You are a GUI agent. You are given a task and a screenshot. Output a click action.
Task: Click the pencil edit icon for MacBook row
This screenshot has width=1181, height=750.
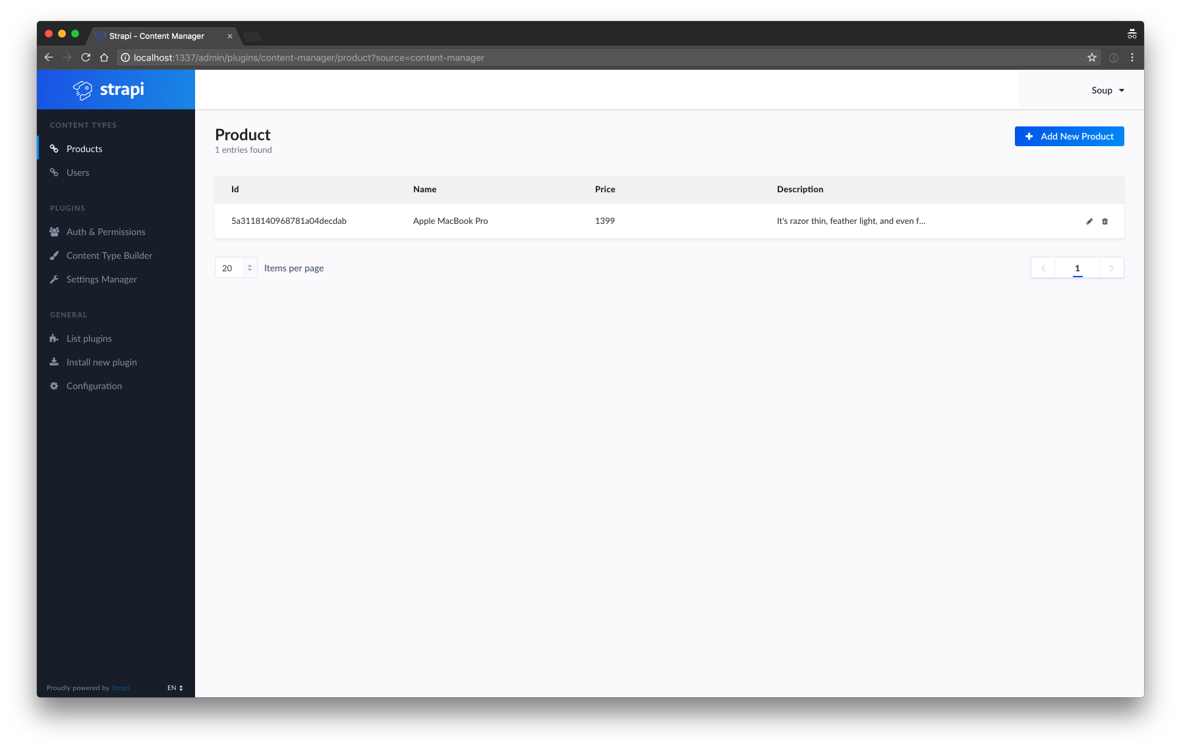pyautogui.click(x=1089, y=221)
